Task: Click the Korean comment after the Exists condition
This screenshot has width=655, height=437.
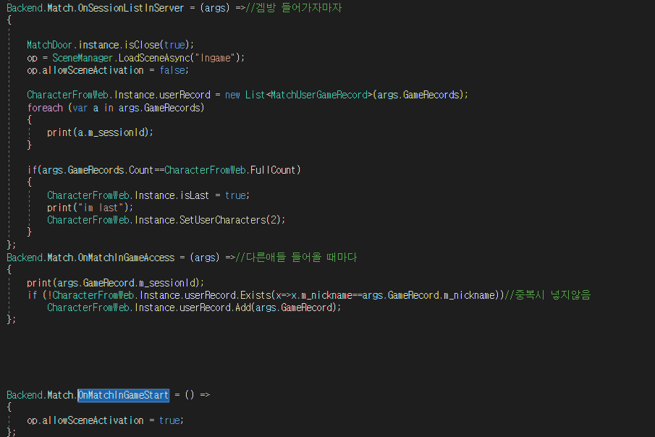Action: point(548,295)
